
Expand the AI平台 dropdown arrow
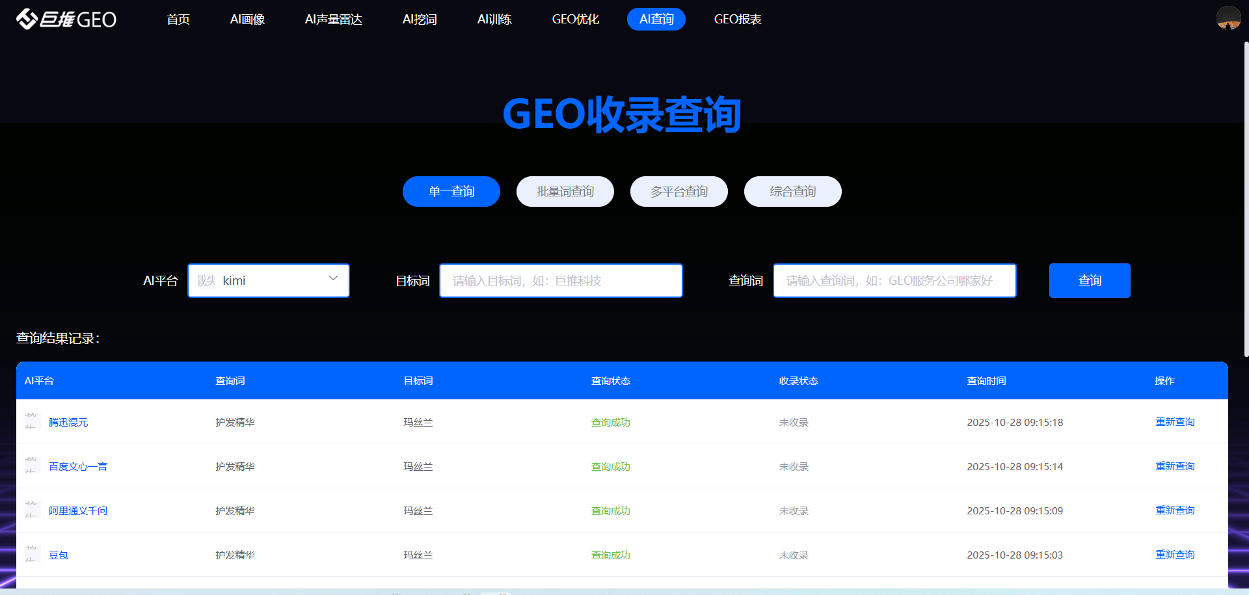click(x=333, y=279)
